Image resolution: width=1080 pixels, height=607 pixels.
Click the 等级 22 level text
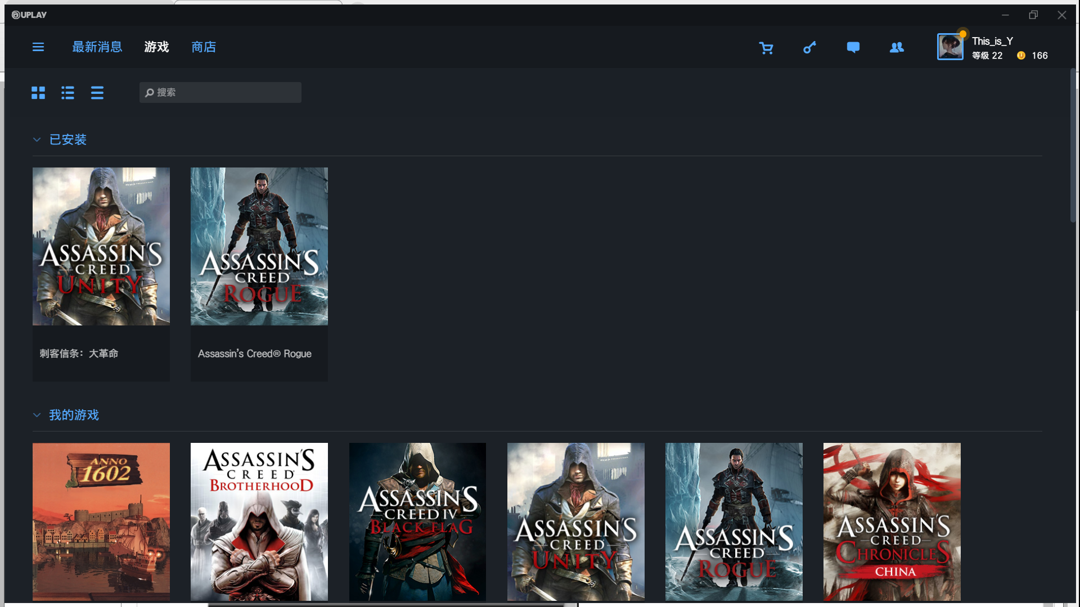987,56
